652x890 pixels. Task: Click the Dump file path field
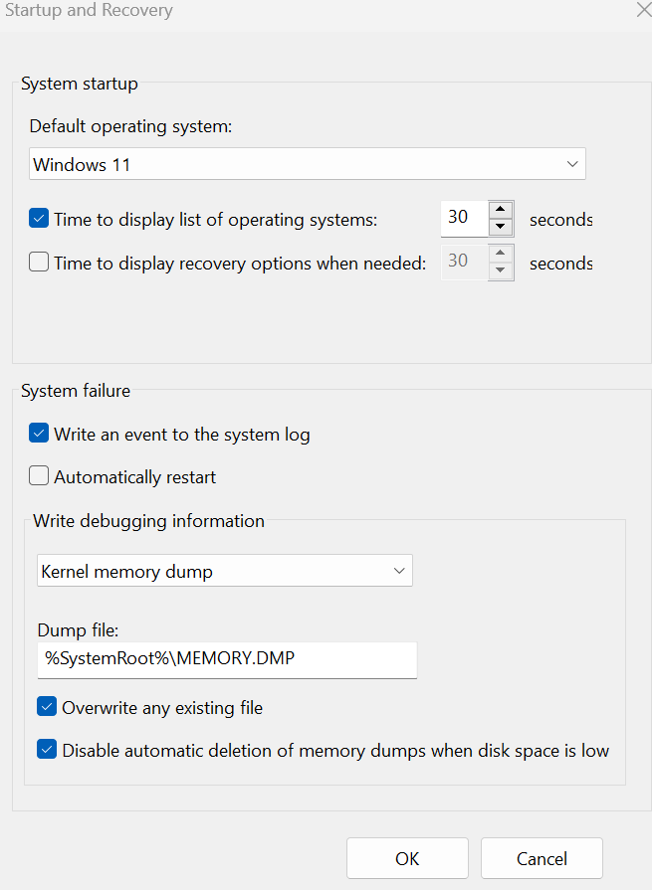227,659
